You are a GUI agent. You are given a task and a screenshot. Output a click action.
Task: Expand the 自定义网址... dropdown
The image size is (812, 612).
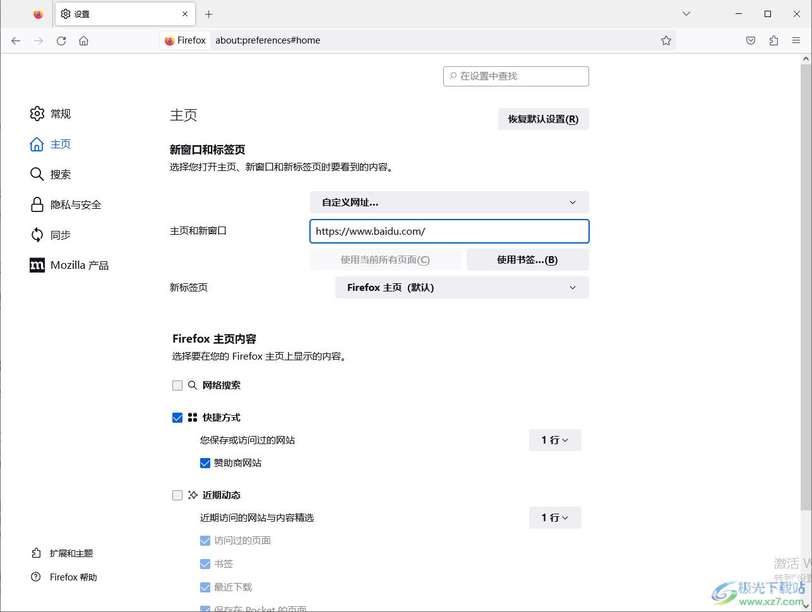[449, 203]
